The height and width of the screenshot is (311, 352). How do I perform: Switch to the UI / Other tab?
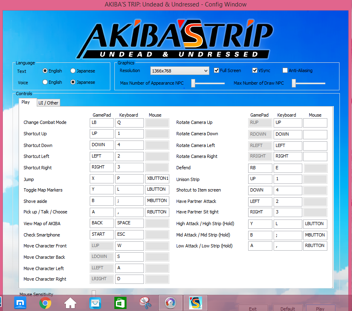(48, 103)
